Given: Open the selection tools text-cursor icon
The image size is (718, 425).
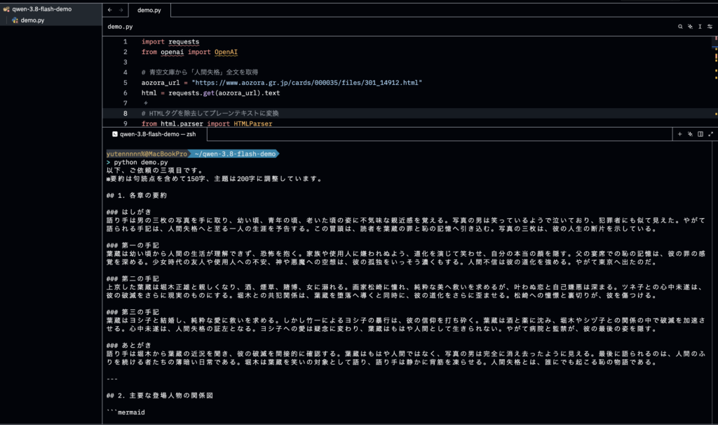Looking at the screenshot, I should point(700,27).
